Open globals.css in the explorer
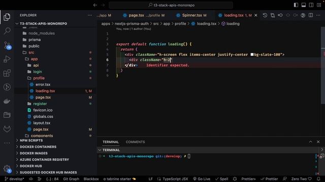Image resolution: width=325 pixels, height=182 pixels. point(43,116)
